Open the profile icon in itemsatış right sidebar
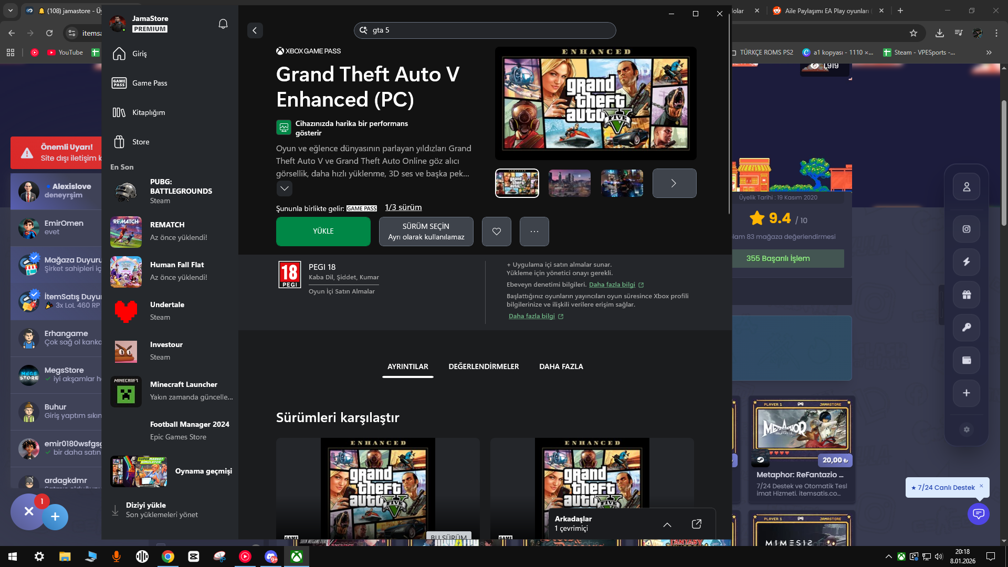This screenshot has height=567, width=1008. [x=967, y=187]
